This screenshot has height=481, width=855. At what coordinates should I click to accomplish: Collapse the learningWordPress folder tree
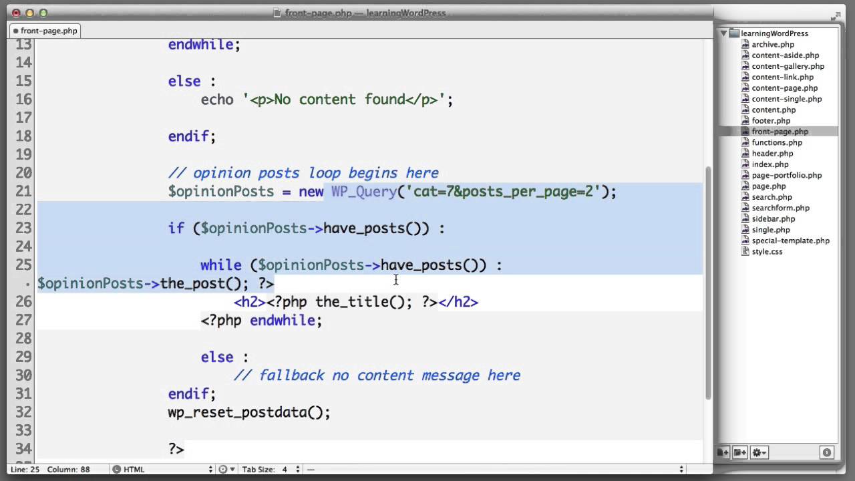(723, 33)
